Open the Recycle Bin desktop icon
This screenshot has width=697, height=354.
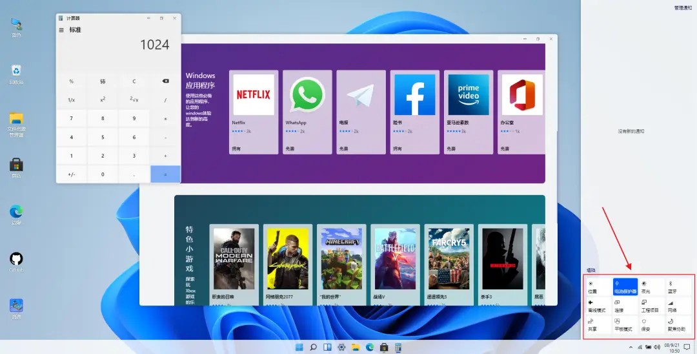click(x=16, y=75)
